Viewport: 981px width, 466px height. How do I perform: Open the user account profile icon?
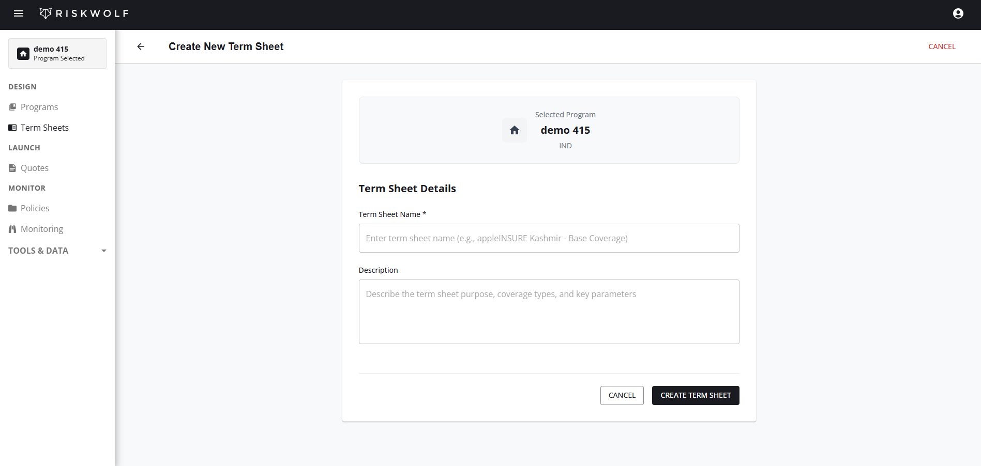958,13
